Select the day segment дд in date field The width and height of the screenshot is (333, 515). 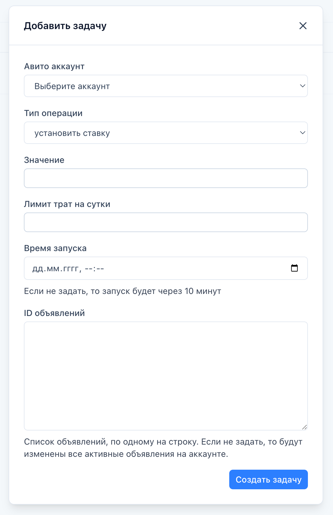coord(37,269)
